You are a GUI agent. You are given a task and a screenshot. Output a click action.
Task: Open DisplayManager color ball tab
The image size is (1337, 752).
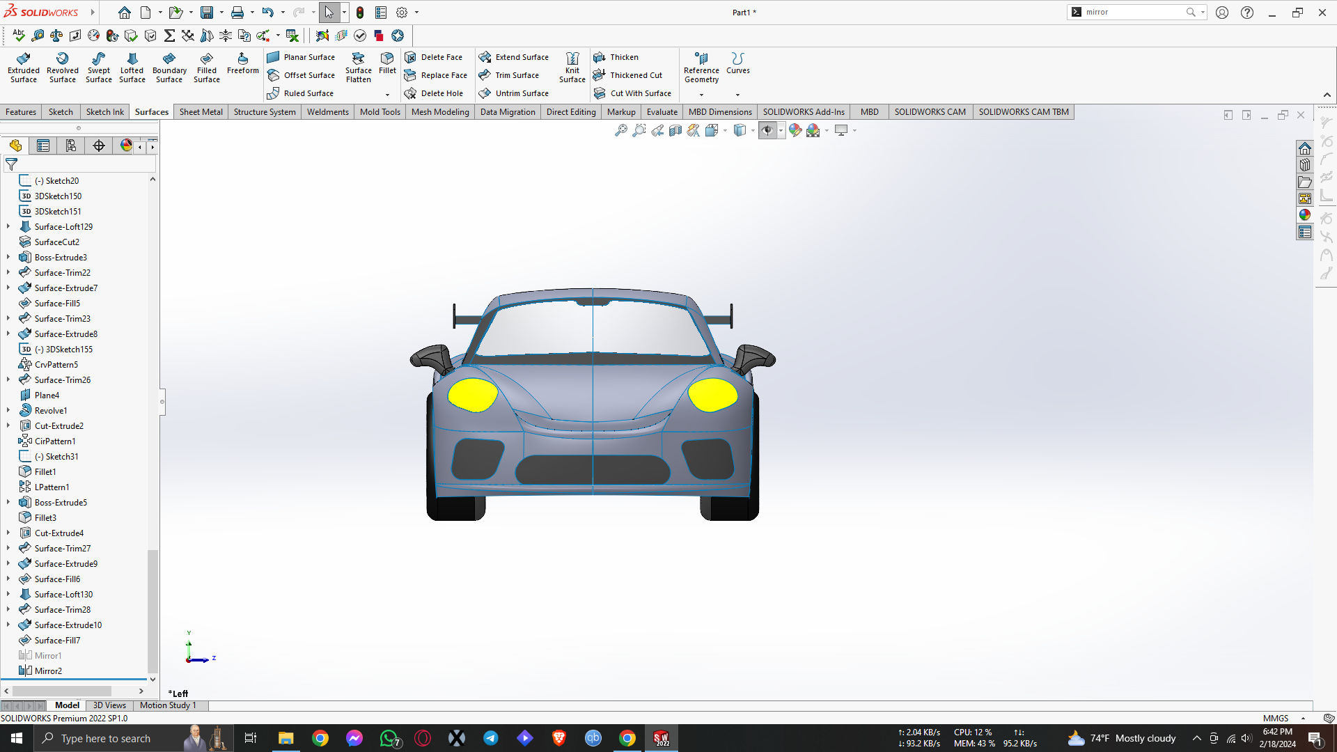[x=126, y=146]
